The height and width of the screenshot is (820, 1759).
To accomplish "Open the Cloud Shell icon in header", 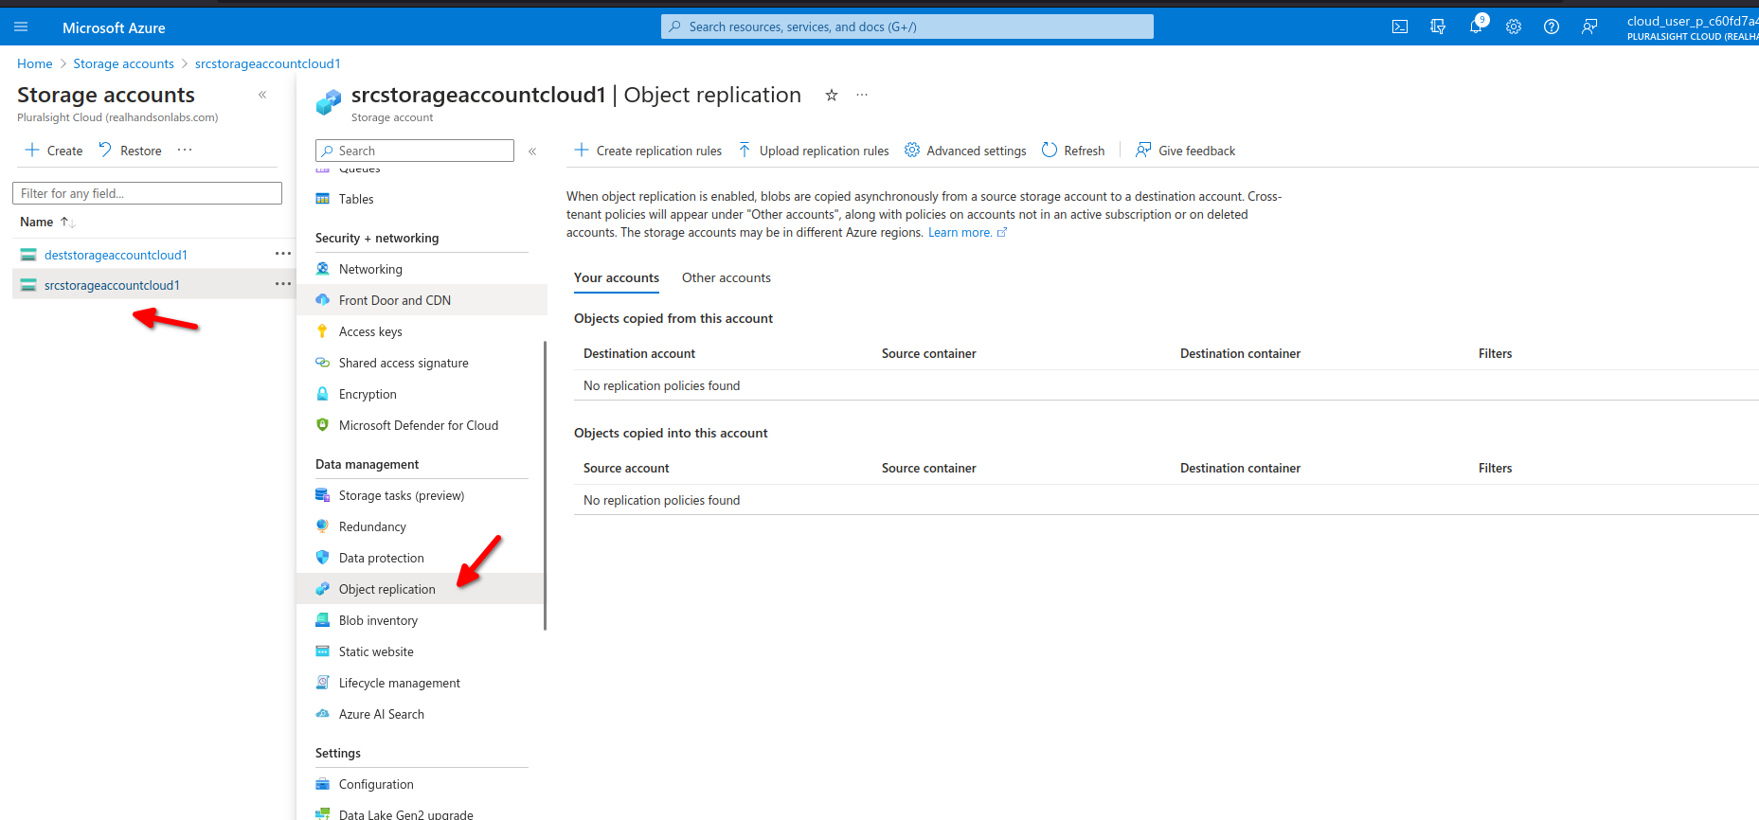I will click(x=1399, y=27).
